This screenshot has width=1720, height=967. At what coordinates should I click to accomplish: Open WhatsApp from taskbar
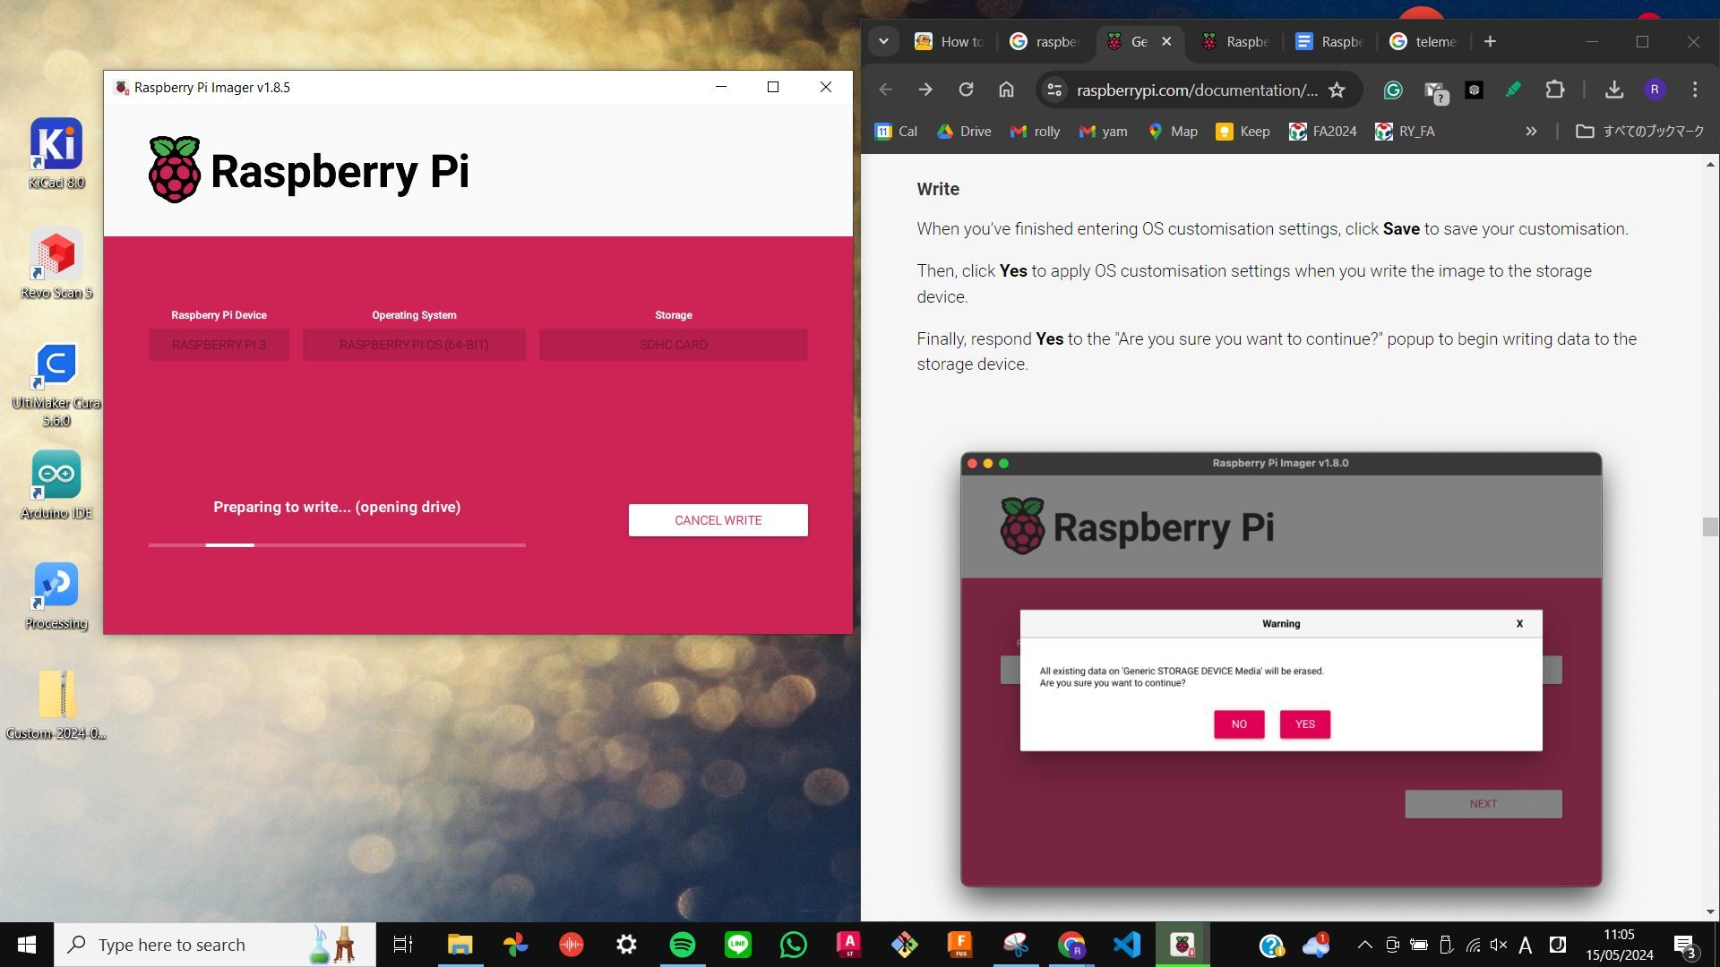point(794,945)
